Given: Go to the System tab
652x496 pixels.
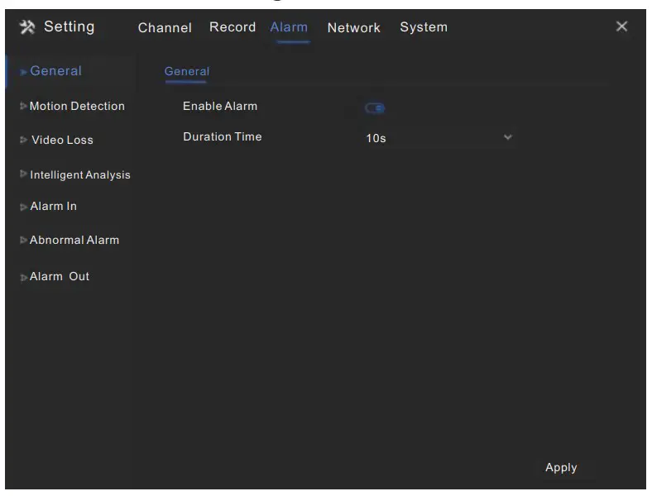Looking at the screenshot, I should [x=424, y=27].
